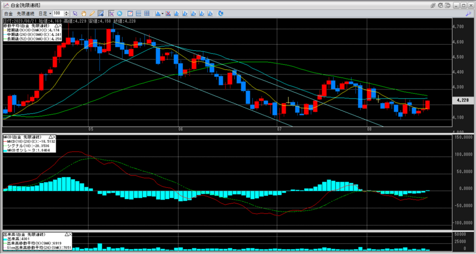Image resolution: width=476 pixels, height=254 pixels.
Task: Click the 白金 symbol menu
Action: point(8,13)
